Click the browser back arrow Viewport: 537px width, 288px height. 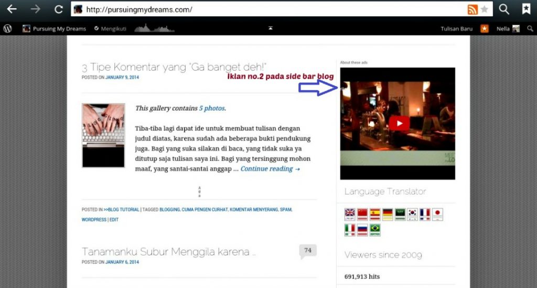12,9
